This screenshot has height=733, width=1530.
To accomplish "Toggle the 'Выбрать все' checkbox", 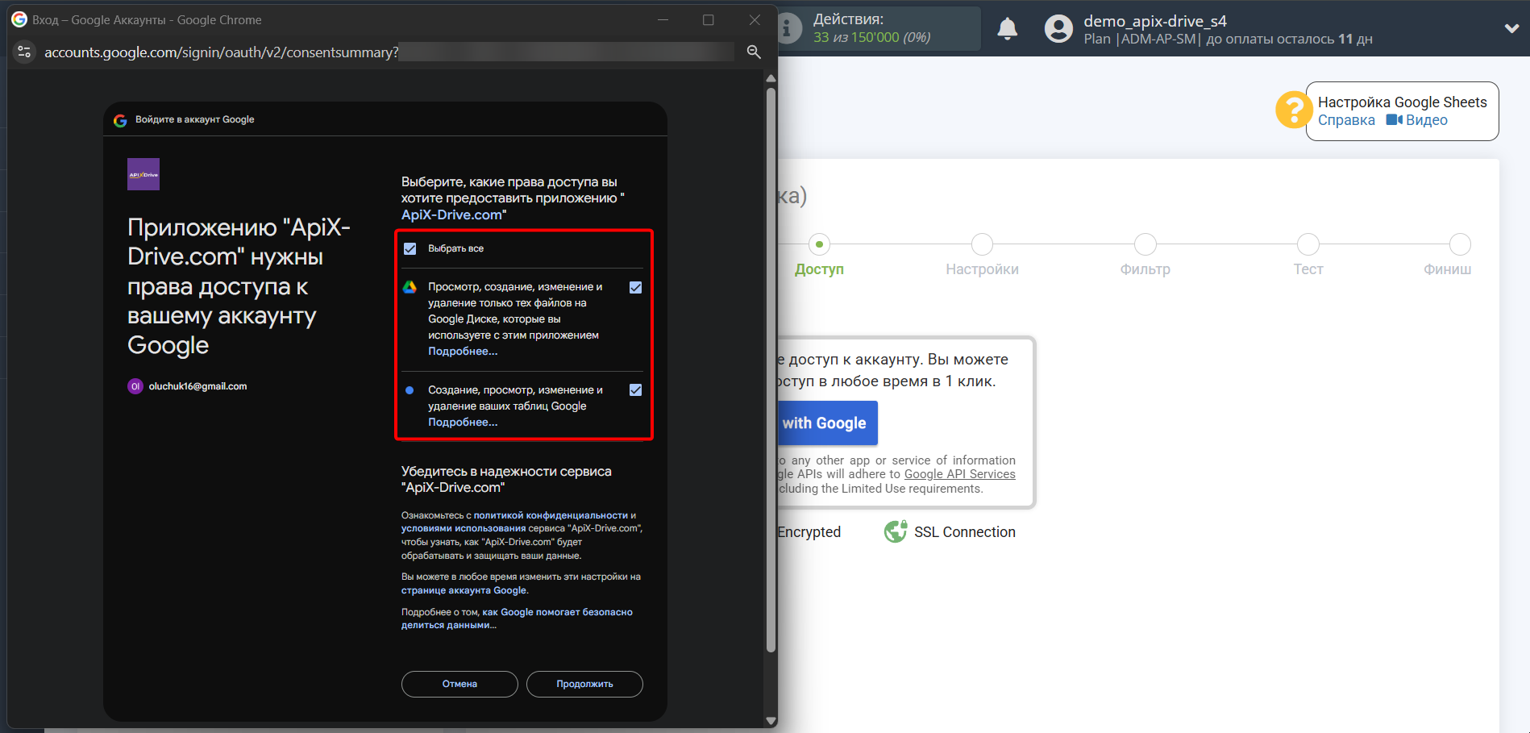I will pos(410,248).
